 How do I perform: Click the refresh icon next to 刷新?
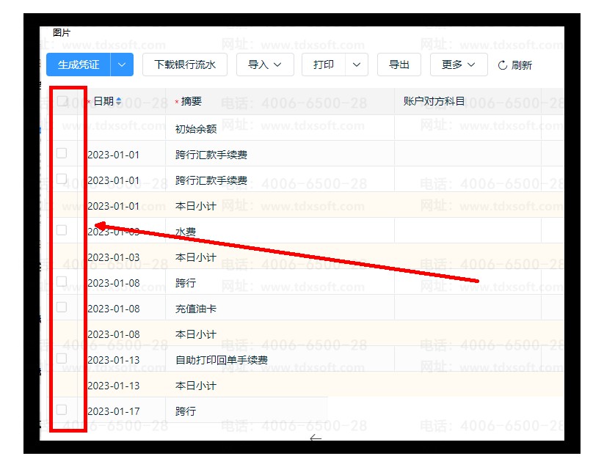503,65
